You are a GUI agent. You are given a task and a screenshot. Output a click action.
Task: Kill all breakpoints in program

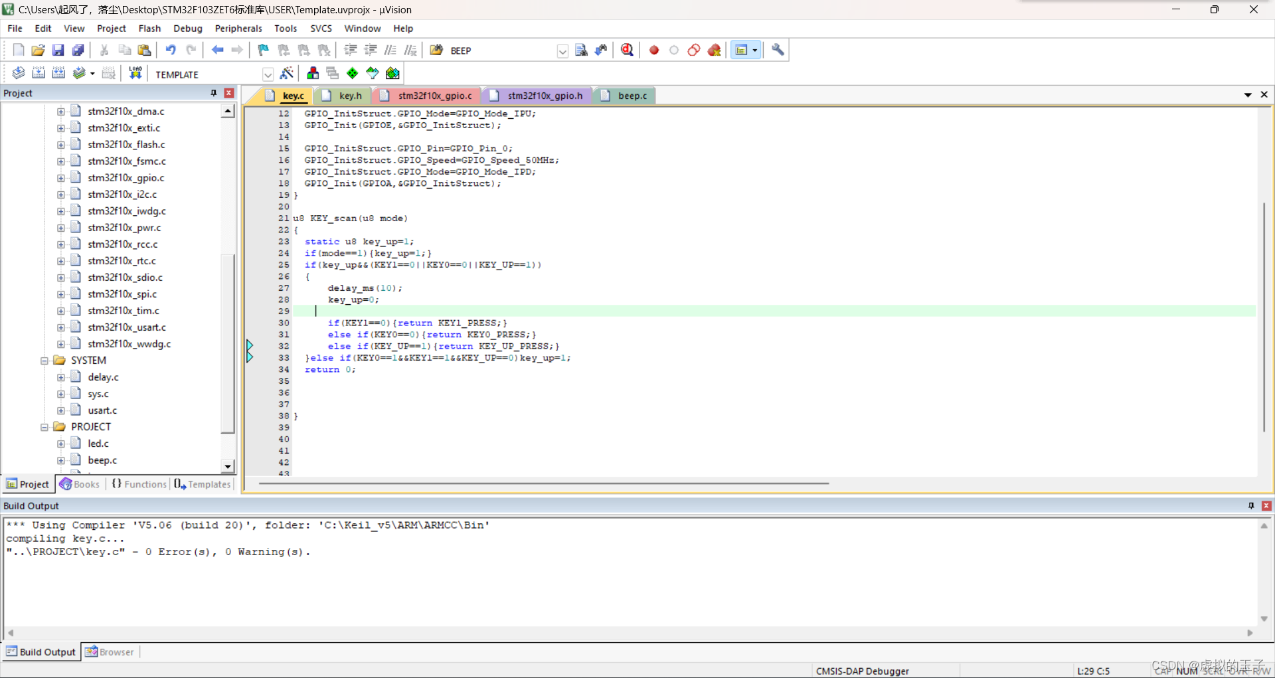click(x=715, y=50)
